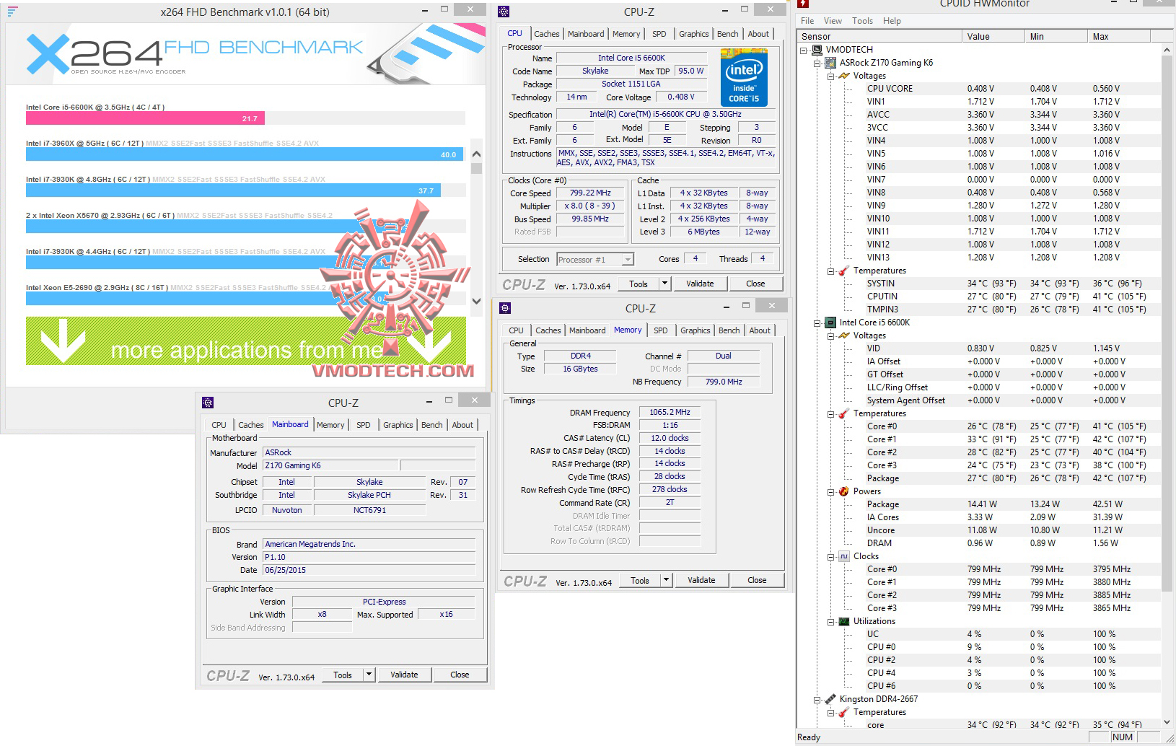Click the Clocks icon in the HWMonitor tree
This screenshot has height=746, width=1176.
(844, 556)
